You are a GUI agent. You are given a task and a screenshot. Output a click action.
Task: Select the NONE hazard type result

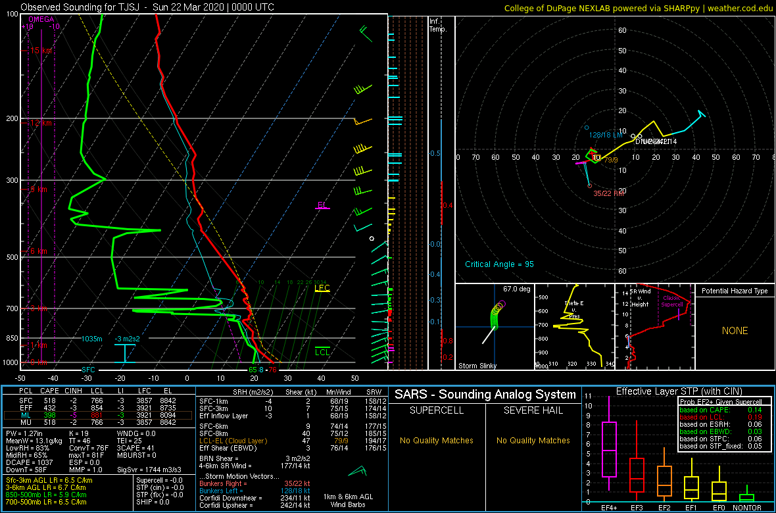tap(735, 331)
